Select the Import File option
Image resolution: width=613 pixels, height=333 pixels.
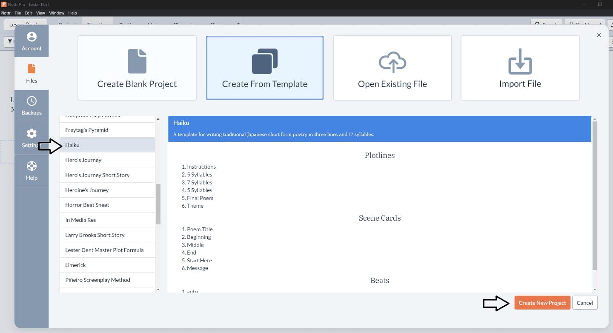click(x=520, y=67)
